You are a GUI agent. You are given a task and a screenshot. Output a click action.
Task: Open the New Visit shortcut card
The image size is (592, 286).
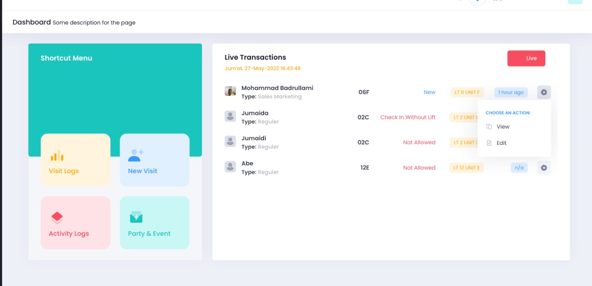(154, 160)
